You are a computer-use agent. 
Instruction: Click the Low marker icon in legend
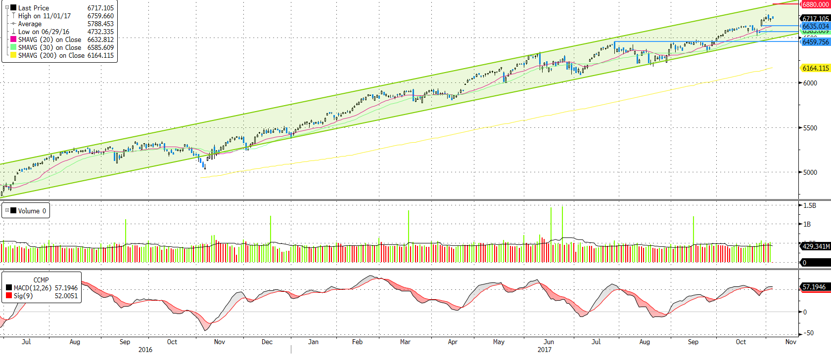[13, 32]
